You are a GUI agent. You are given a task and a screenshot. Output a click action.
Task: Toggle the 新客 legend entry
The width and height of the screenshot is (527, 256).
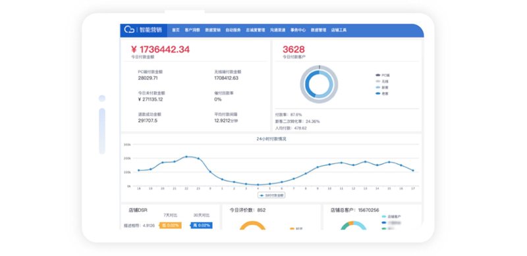[382, 88]
